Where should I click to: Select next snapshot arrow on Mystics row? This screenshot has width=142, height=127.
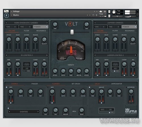90,15
